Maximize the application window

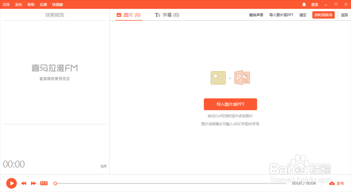click(x=336, y=5)
